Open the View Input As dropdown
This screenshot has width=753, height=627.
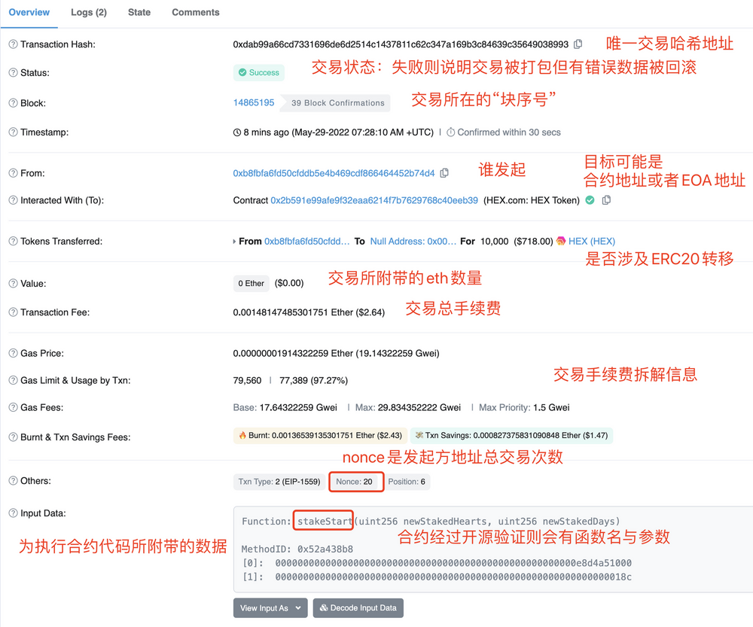(270, 607)
